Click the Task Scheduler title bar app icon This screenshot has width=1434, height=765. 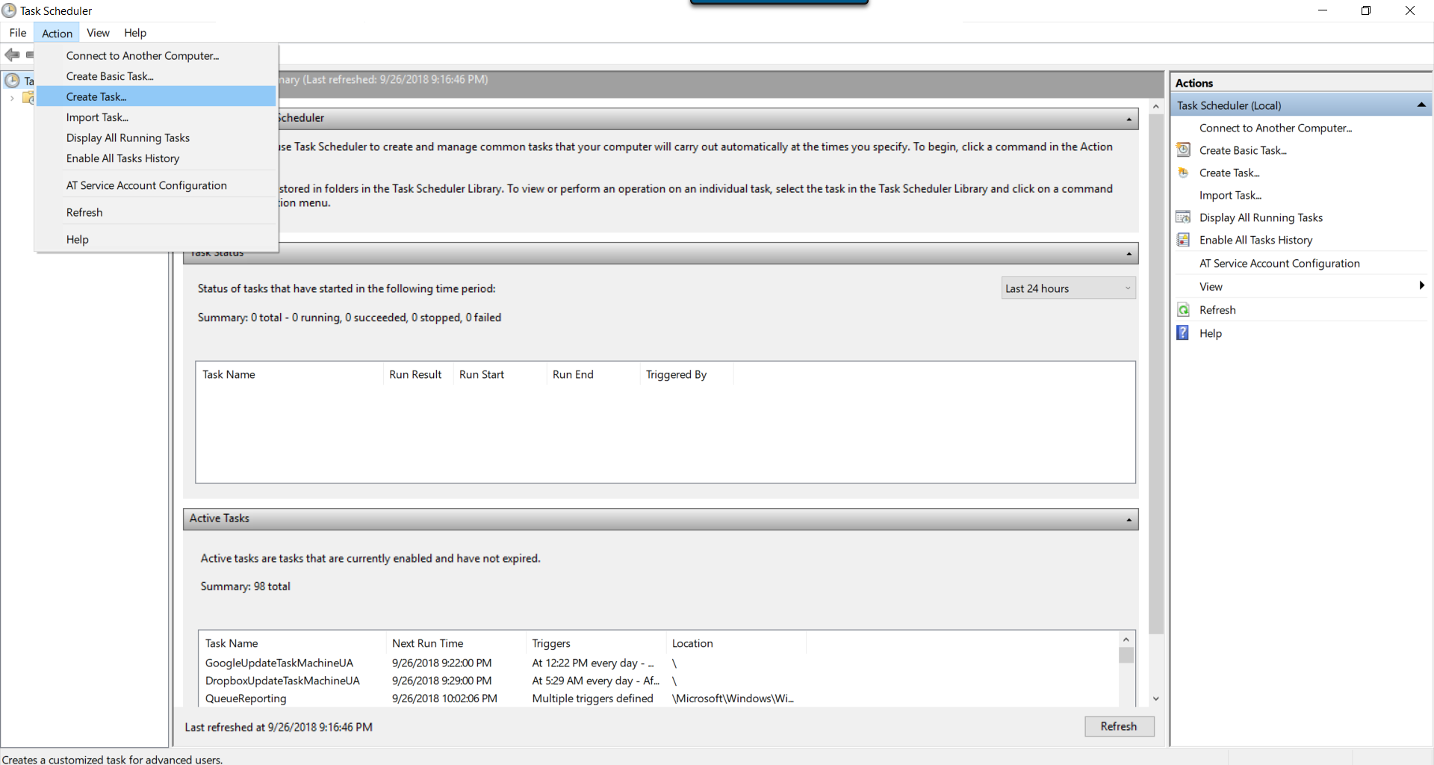(x=9, y=10)
